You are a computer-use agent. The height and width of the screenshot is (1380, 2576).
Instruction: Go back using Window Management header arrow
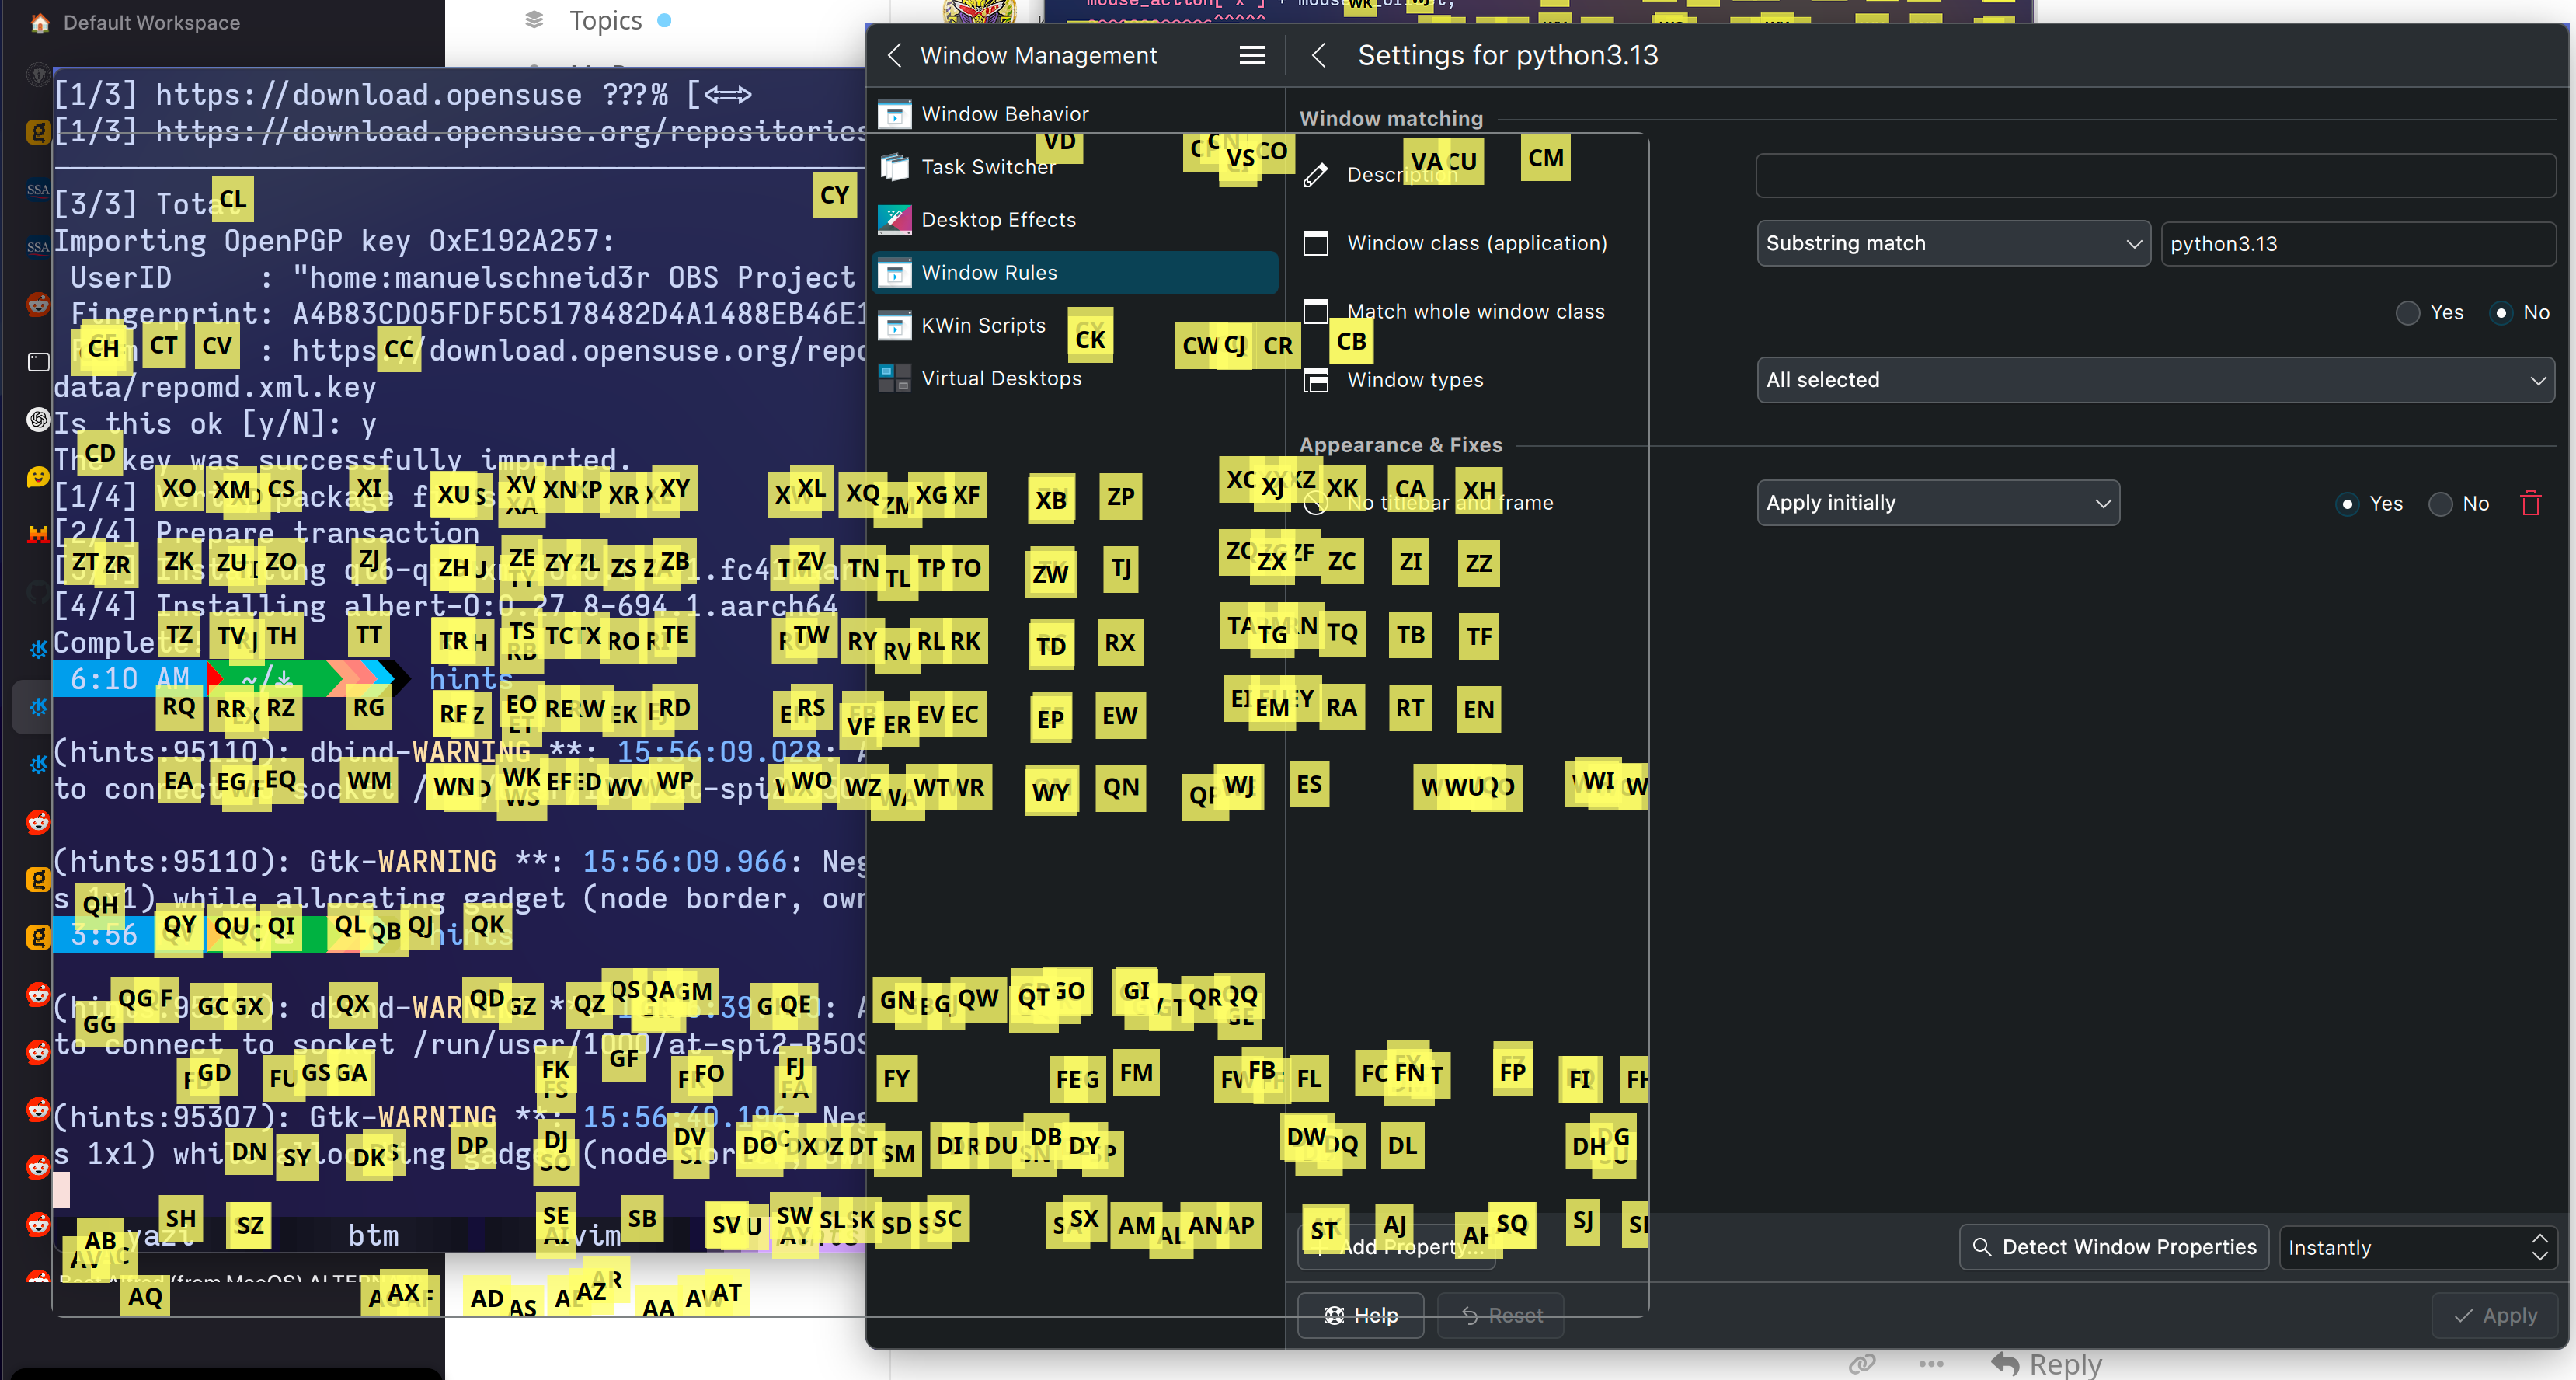[x=895, y=55]
